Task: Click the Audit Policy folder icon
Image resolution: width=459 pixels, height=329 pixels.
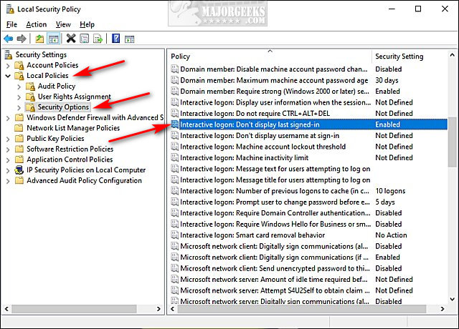Action: click(30, 86)
